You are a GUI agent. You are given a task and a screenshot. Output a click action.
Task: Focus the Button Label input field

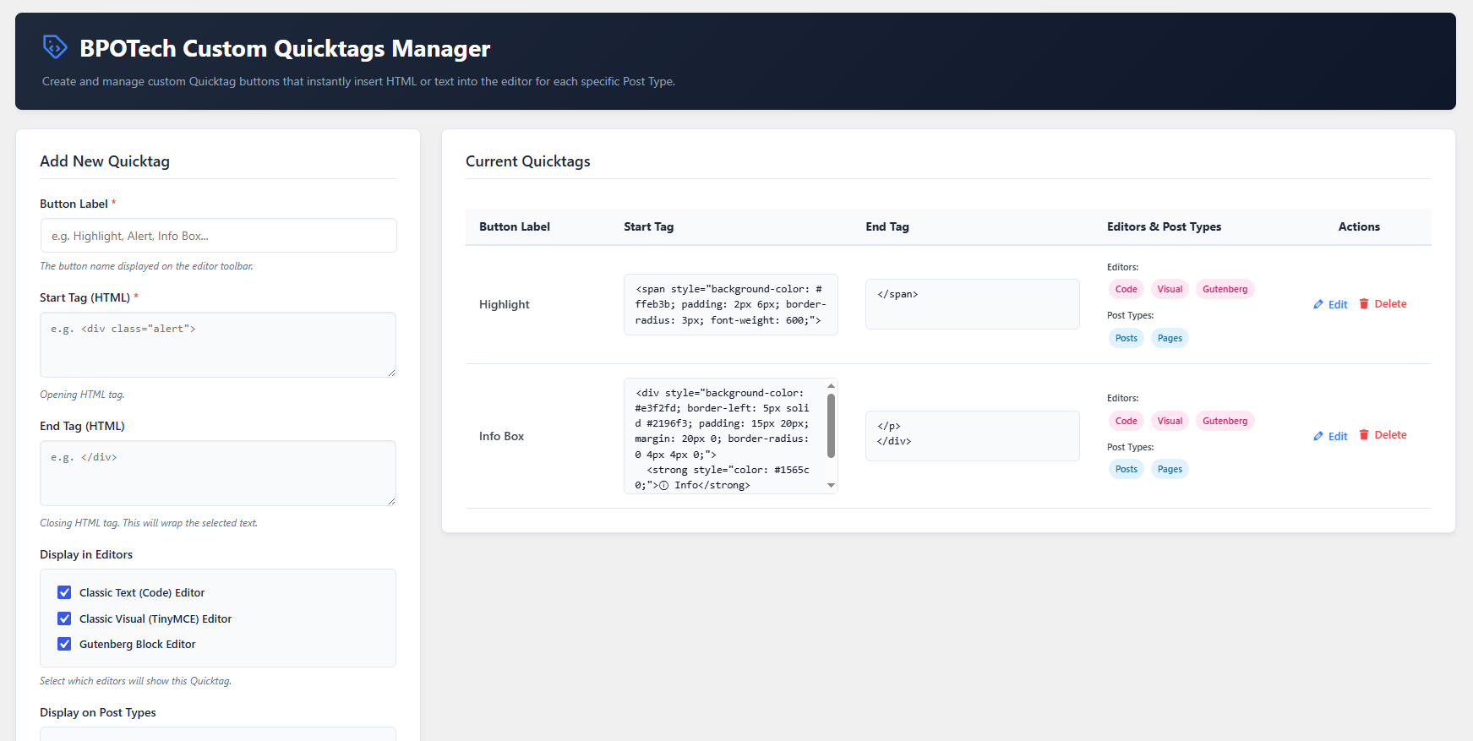[218, 236]
